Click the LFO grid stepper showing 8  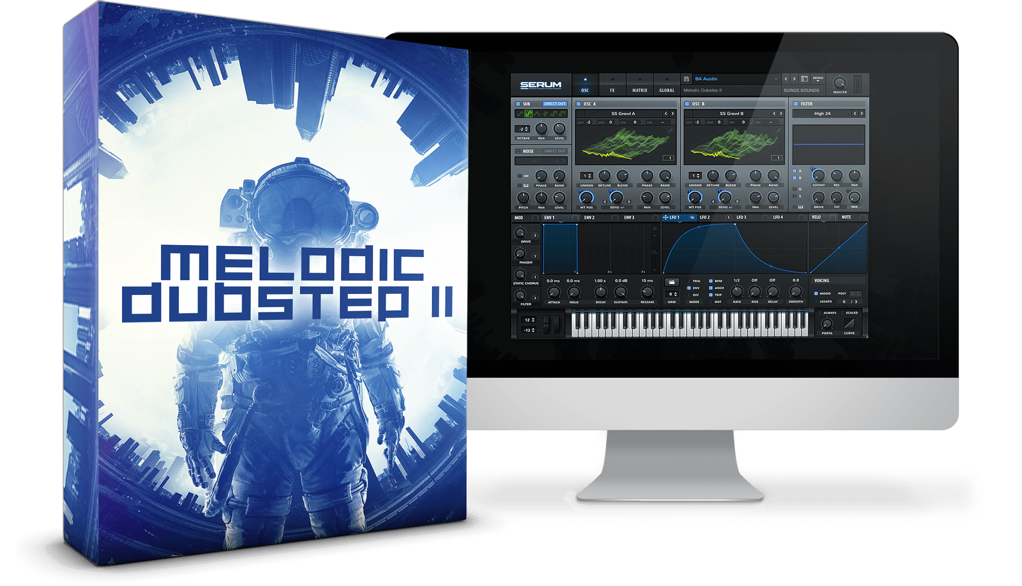(x=672, y=294)
